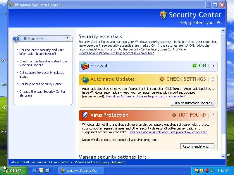
Task: Click the vertical scrollbar thumb
Action: point(223,84)
